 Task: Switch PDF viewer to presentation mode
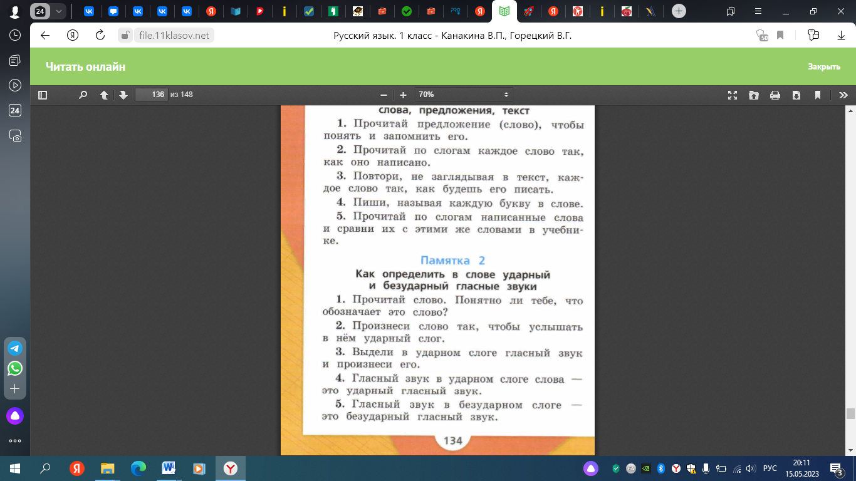pyautogui.click(x=733, y=95)
